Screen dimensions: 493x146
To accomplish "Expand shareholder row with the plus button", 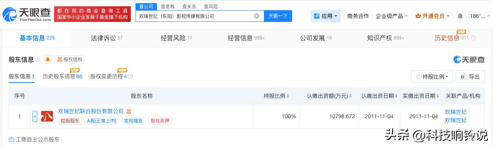I will [x=34, y=116].
